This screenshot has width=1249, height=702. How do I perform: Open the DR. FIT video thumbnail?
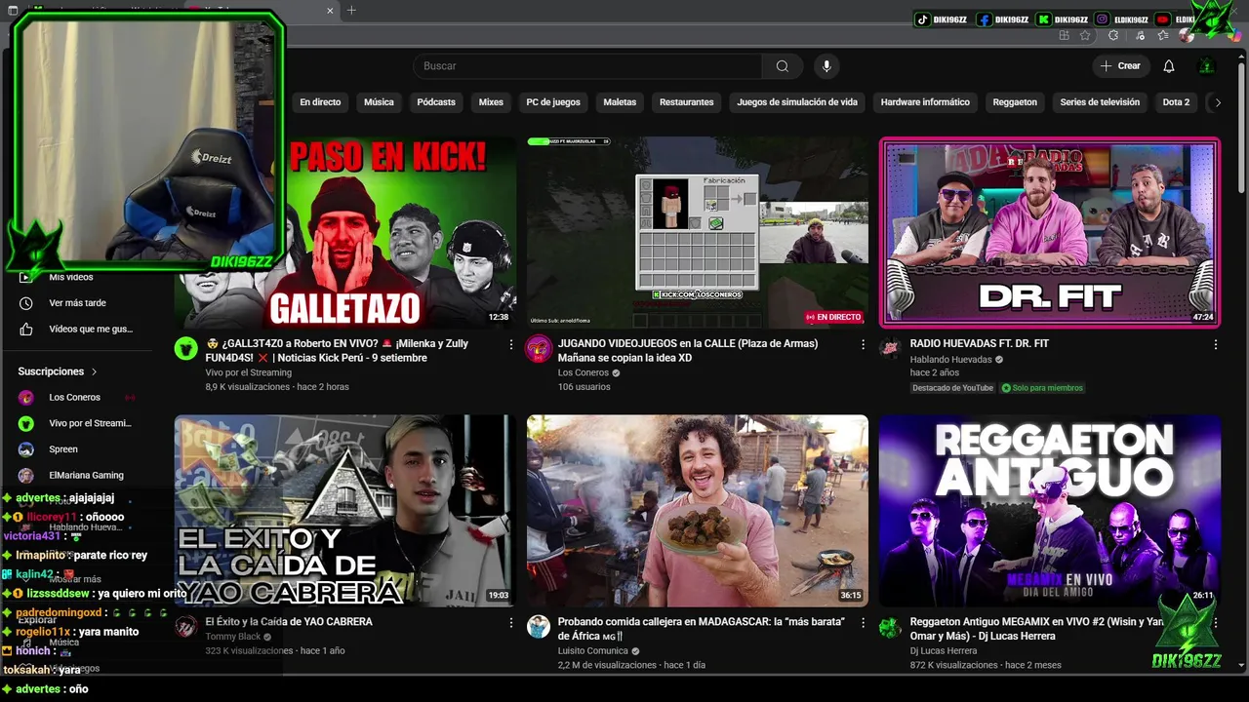pos(1050,232)
